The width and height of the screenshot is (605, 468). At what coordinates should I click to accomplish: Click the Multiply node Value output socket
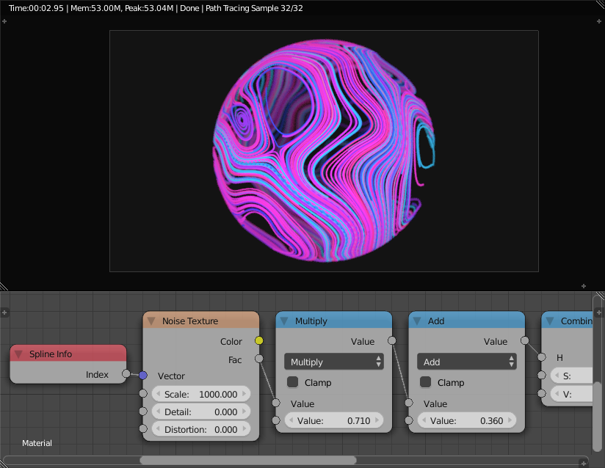(392, 340)
